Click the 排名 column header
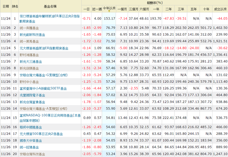The width and height of the screenshot is (228, 157). [x=15, y=6]
